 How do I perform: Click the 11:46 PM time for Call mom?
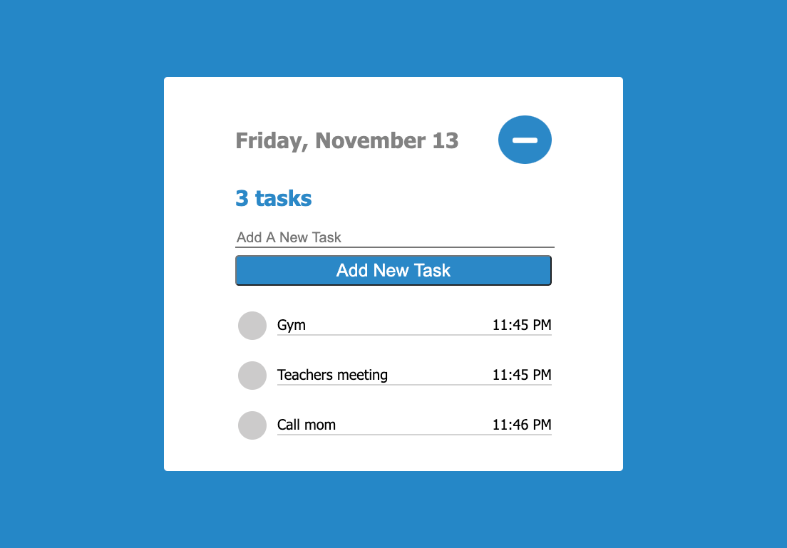coord(520,425)
